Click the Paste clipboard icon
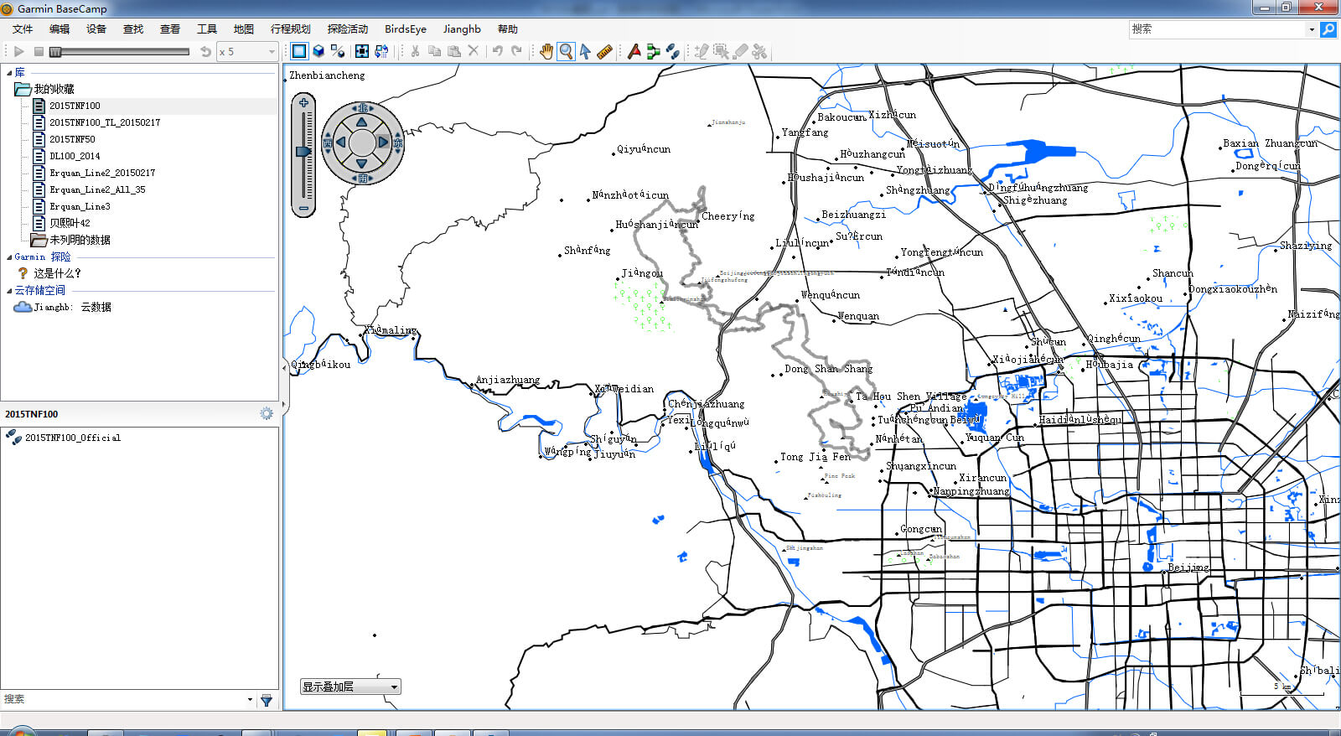This screenshot has width=1341, height=736. click(453, 51)
